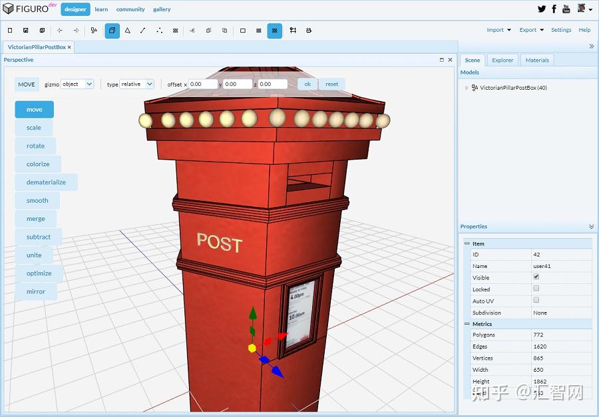Select the line drawing tool icon
Viewport: 599px width, 417px height.
[144, 31]
